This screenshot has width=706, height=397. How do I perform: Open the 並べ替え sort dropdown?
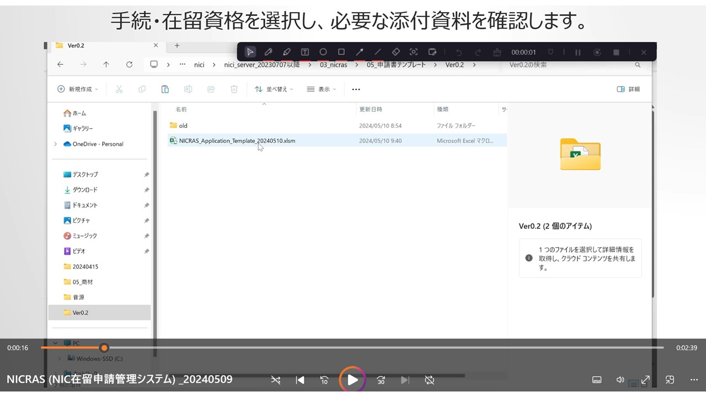click(274, 89)
